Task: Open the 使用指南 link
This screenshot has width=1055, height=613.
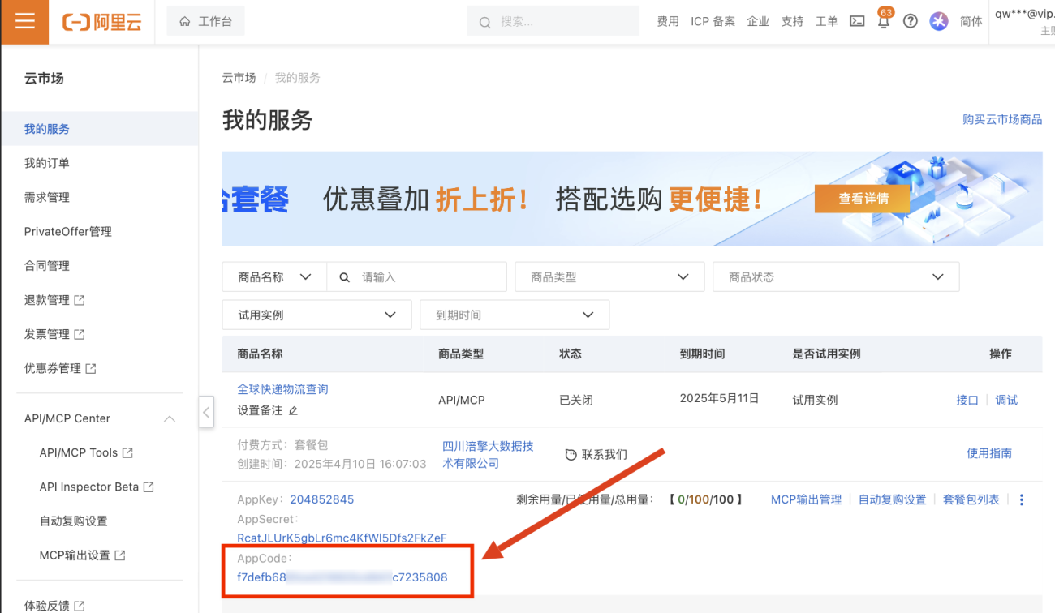Action: 989,453
